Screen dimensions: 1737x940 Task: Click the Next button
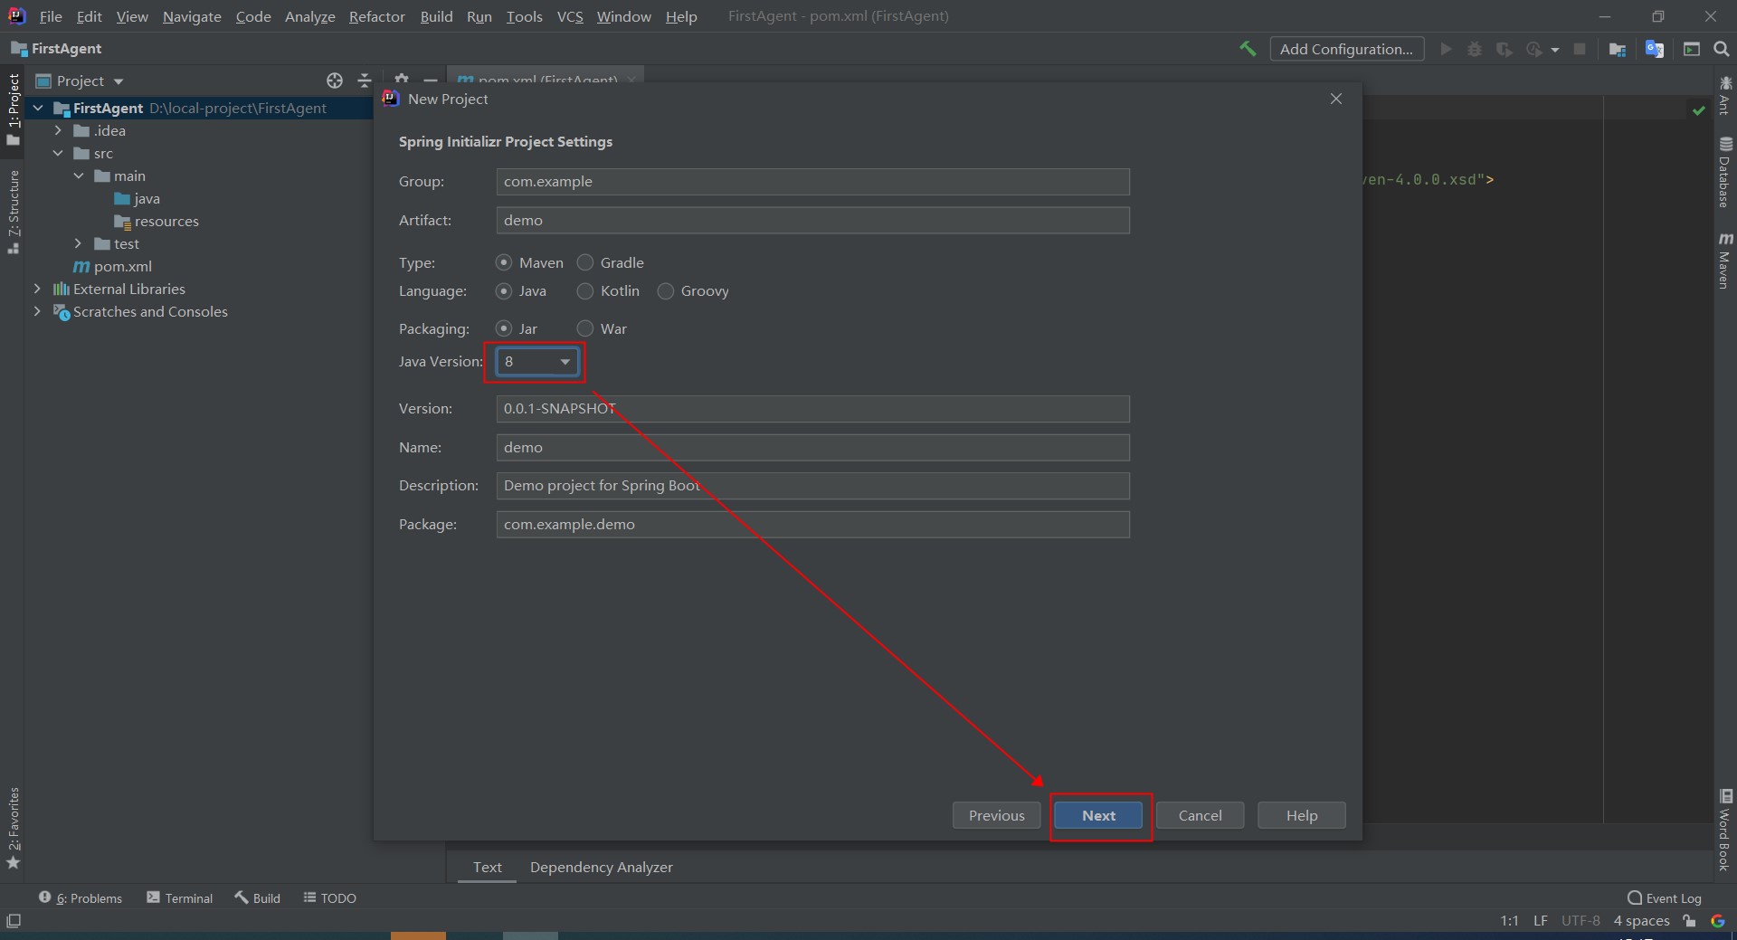pyautogui.click(x=1098, y=815)
